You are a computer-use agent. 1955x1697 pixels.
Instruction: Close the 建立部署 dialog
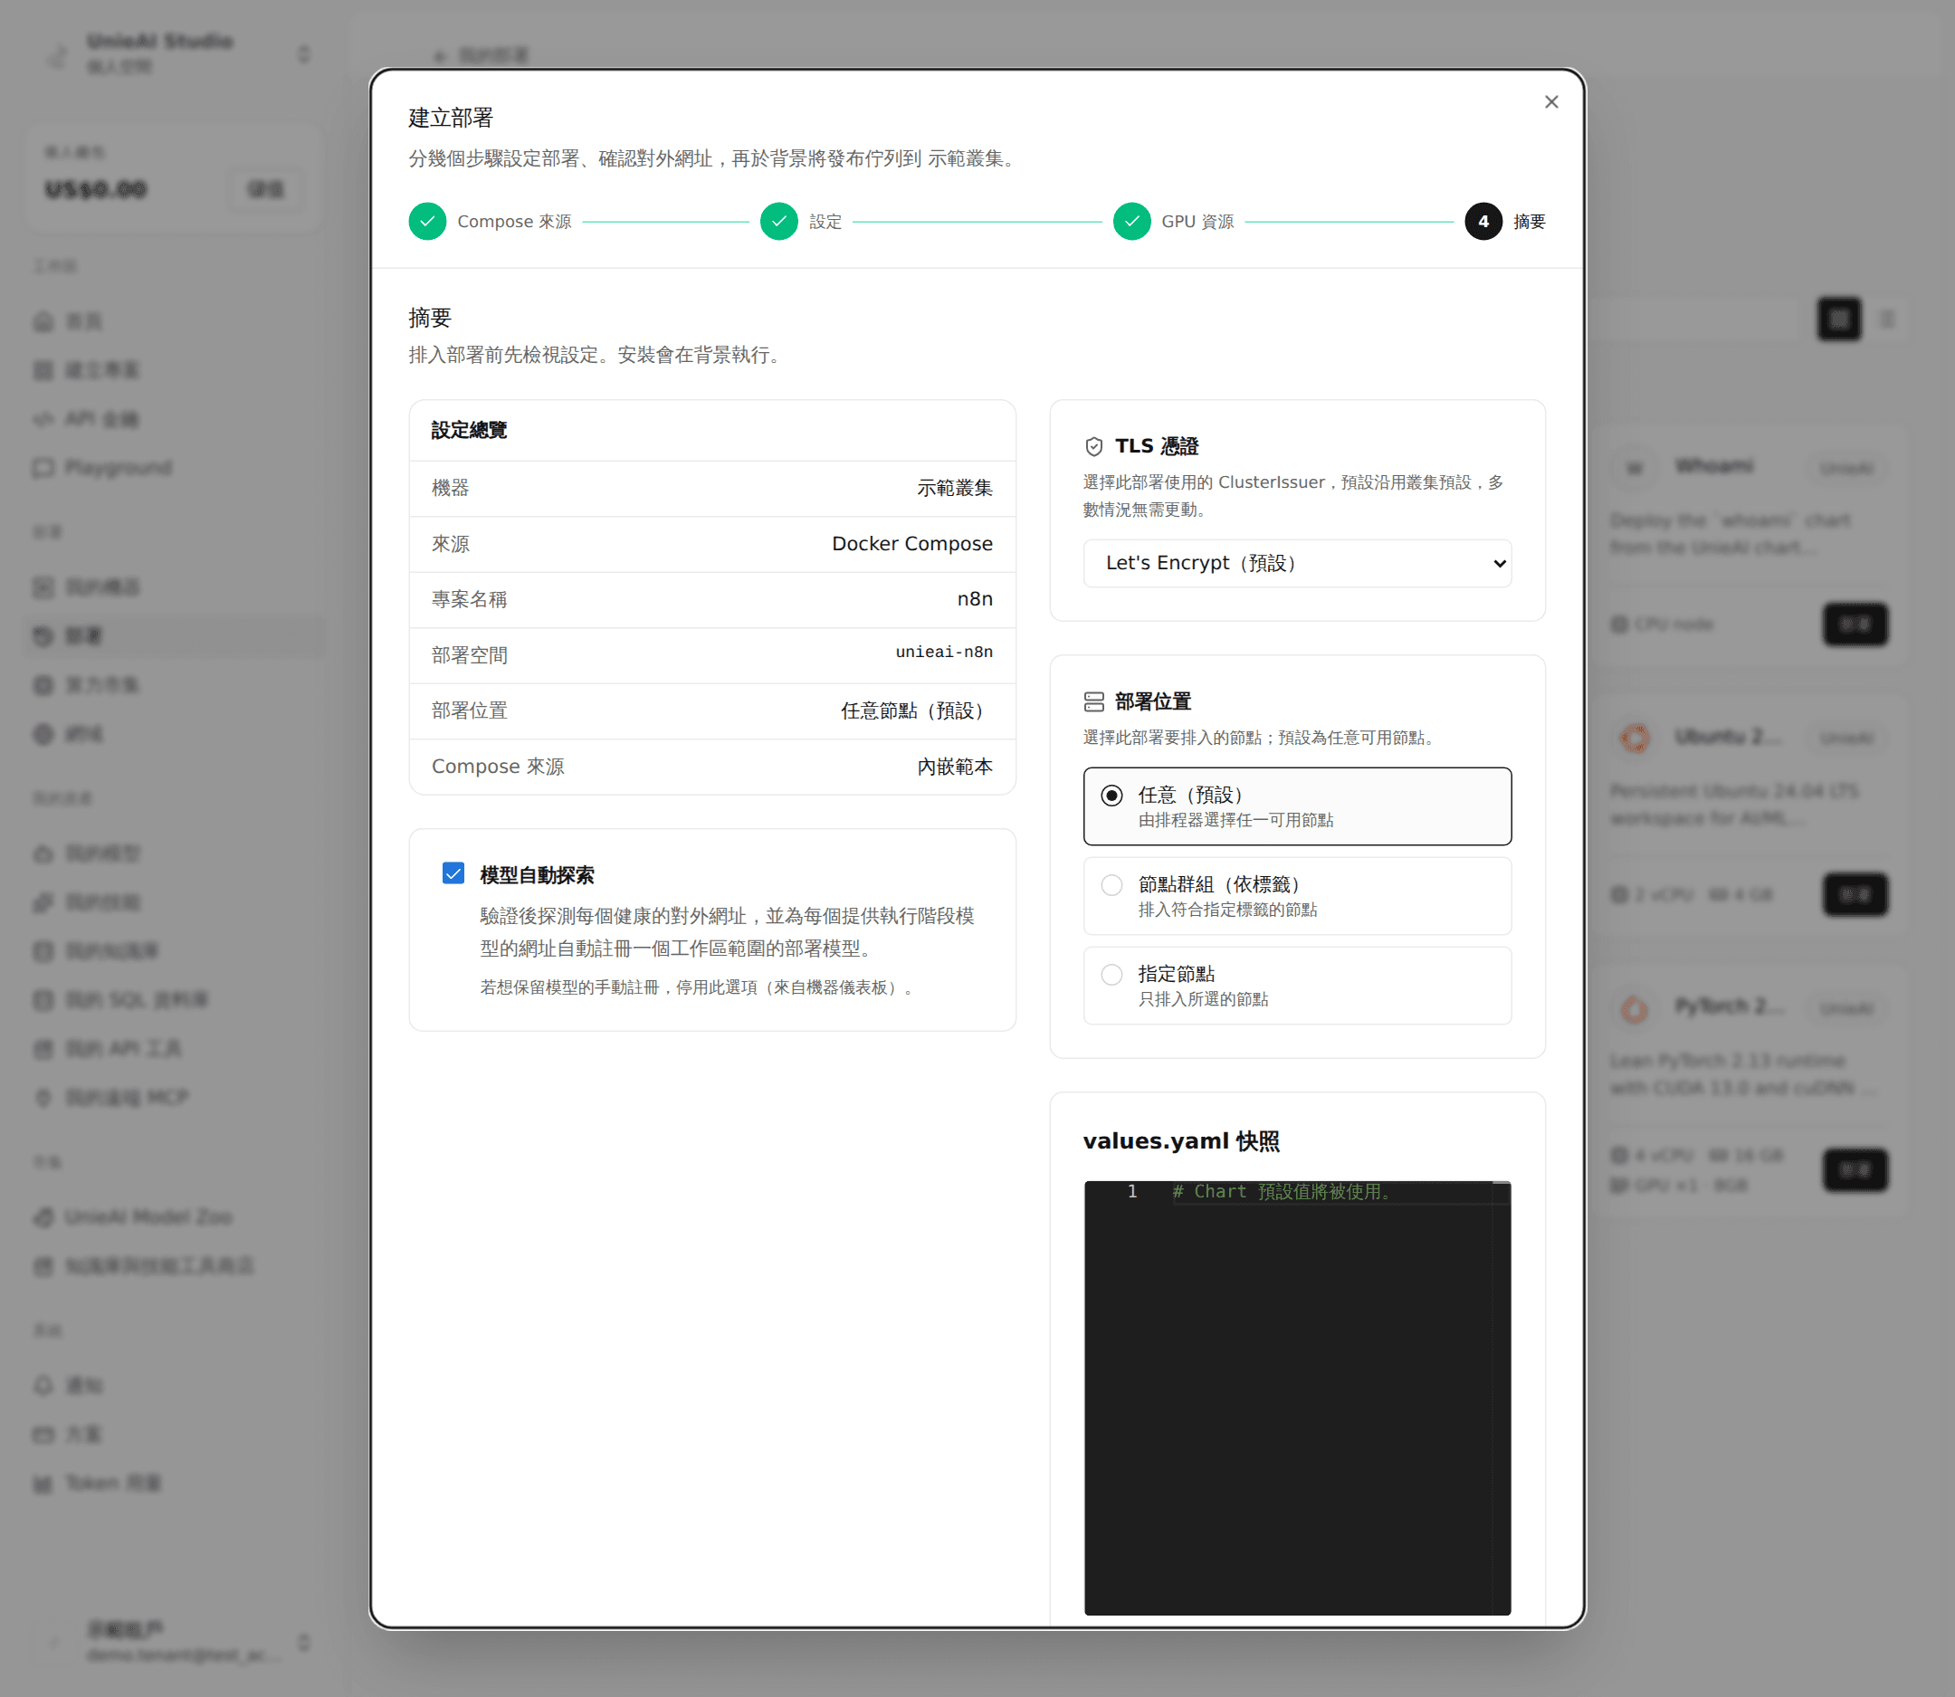point(1550,102)
